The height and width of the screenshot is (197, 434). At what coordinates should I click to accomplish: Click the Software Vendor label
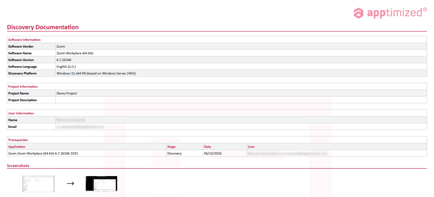[21, 46]
